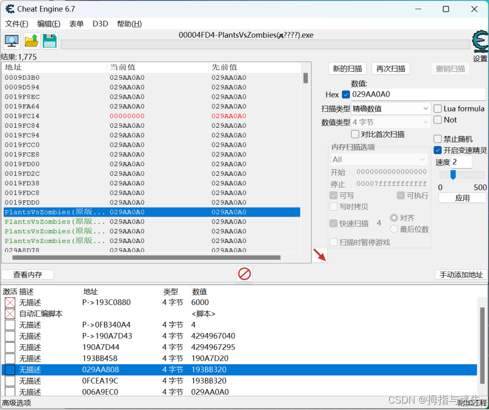Click the horizontal scrollbar of results list
This screenshot has height=410, width=489.
point(146,258)
